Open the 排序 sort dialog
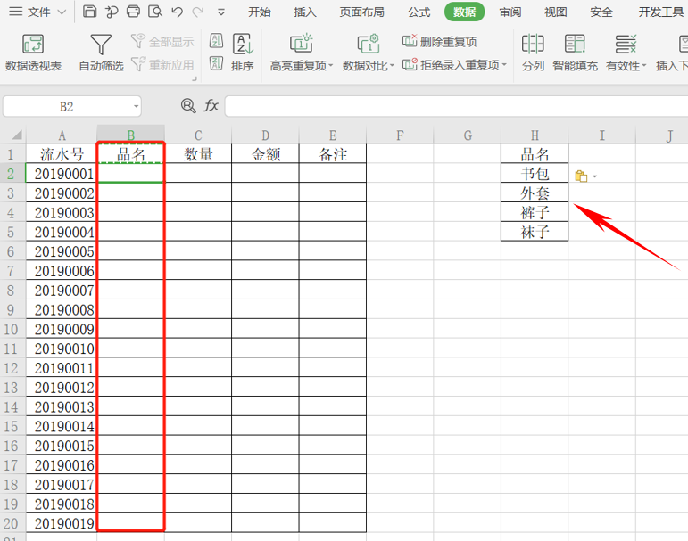The height and width of the screenshot is (541, 688). [243, 53]
